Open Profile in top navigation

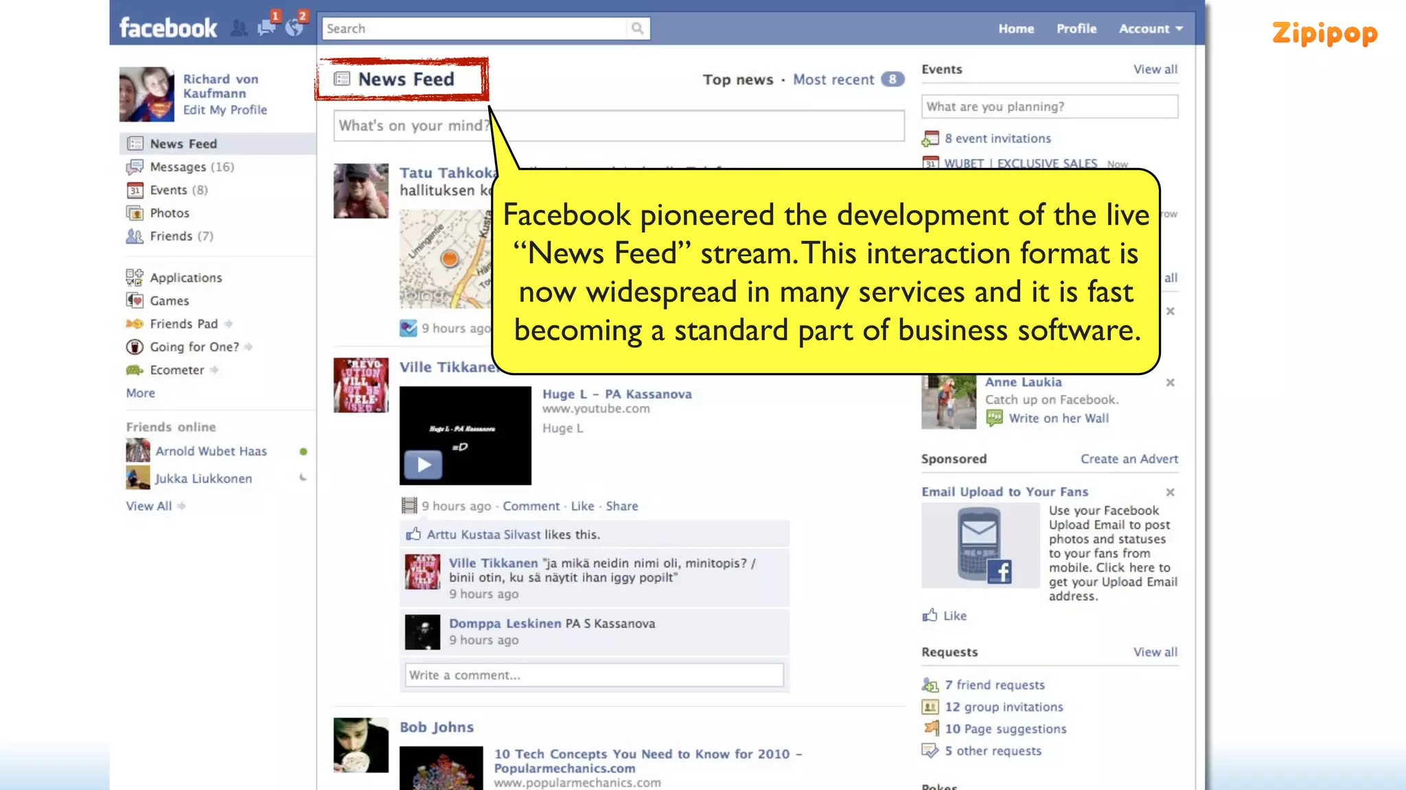click(x=1076, y=29)
